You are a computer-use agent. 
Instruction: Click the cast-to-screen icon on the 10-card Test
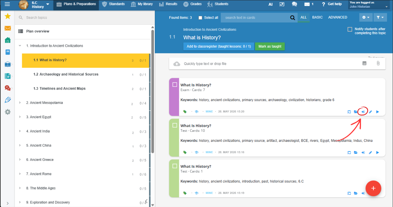pos(349,153)
